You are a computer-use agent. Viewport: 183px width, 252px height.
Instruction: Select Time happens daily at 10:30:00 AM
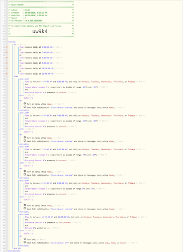pos(36,69)
